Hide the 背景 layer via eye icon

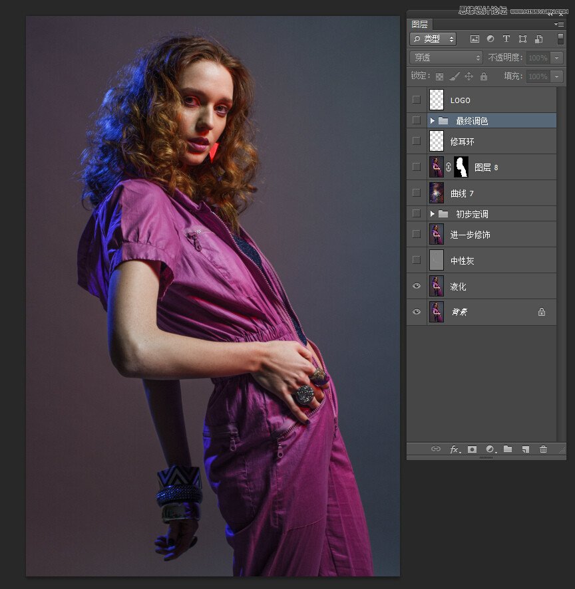coord(417,312)
